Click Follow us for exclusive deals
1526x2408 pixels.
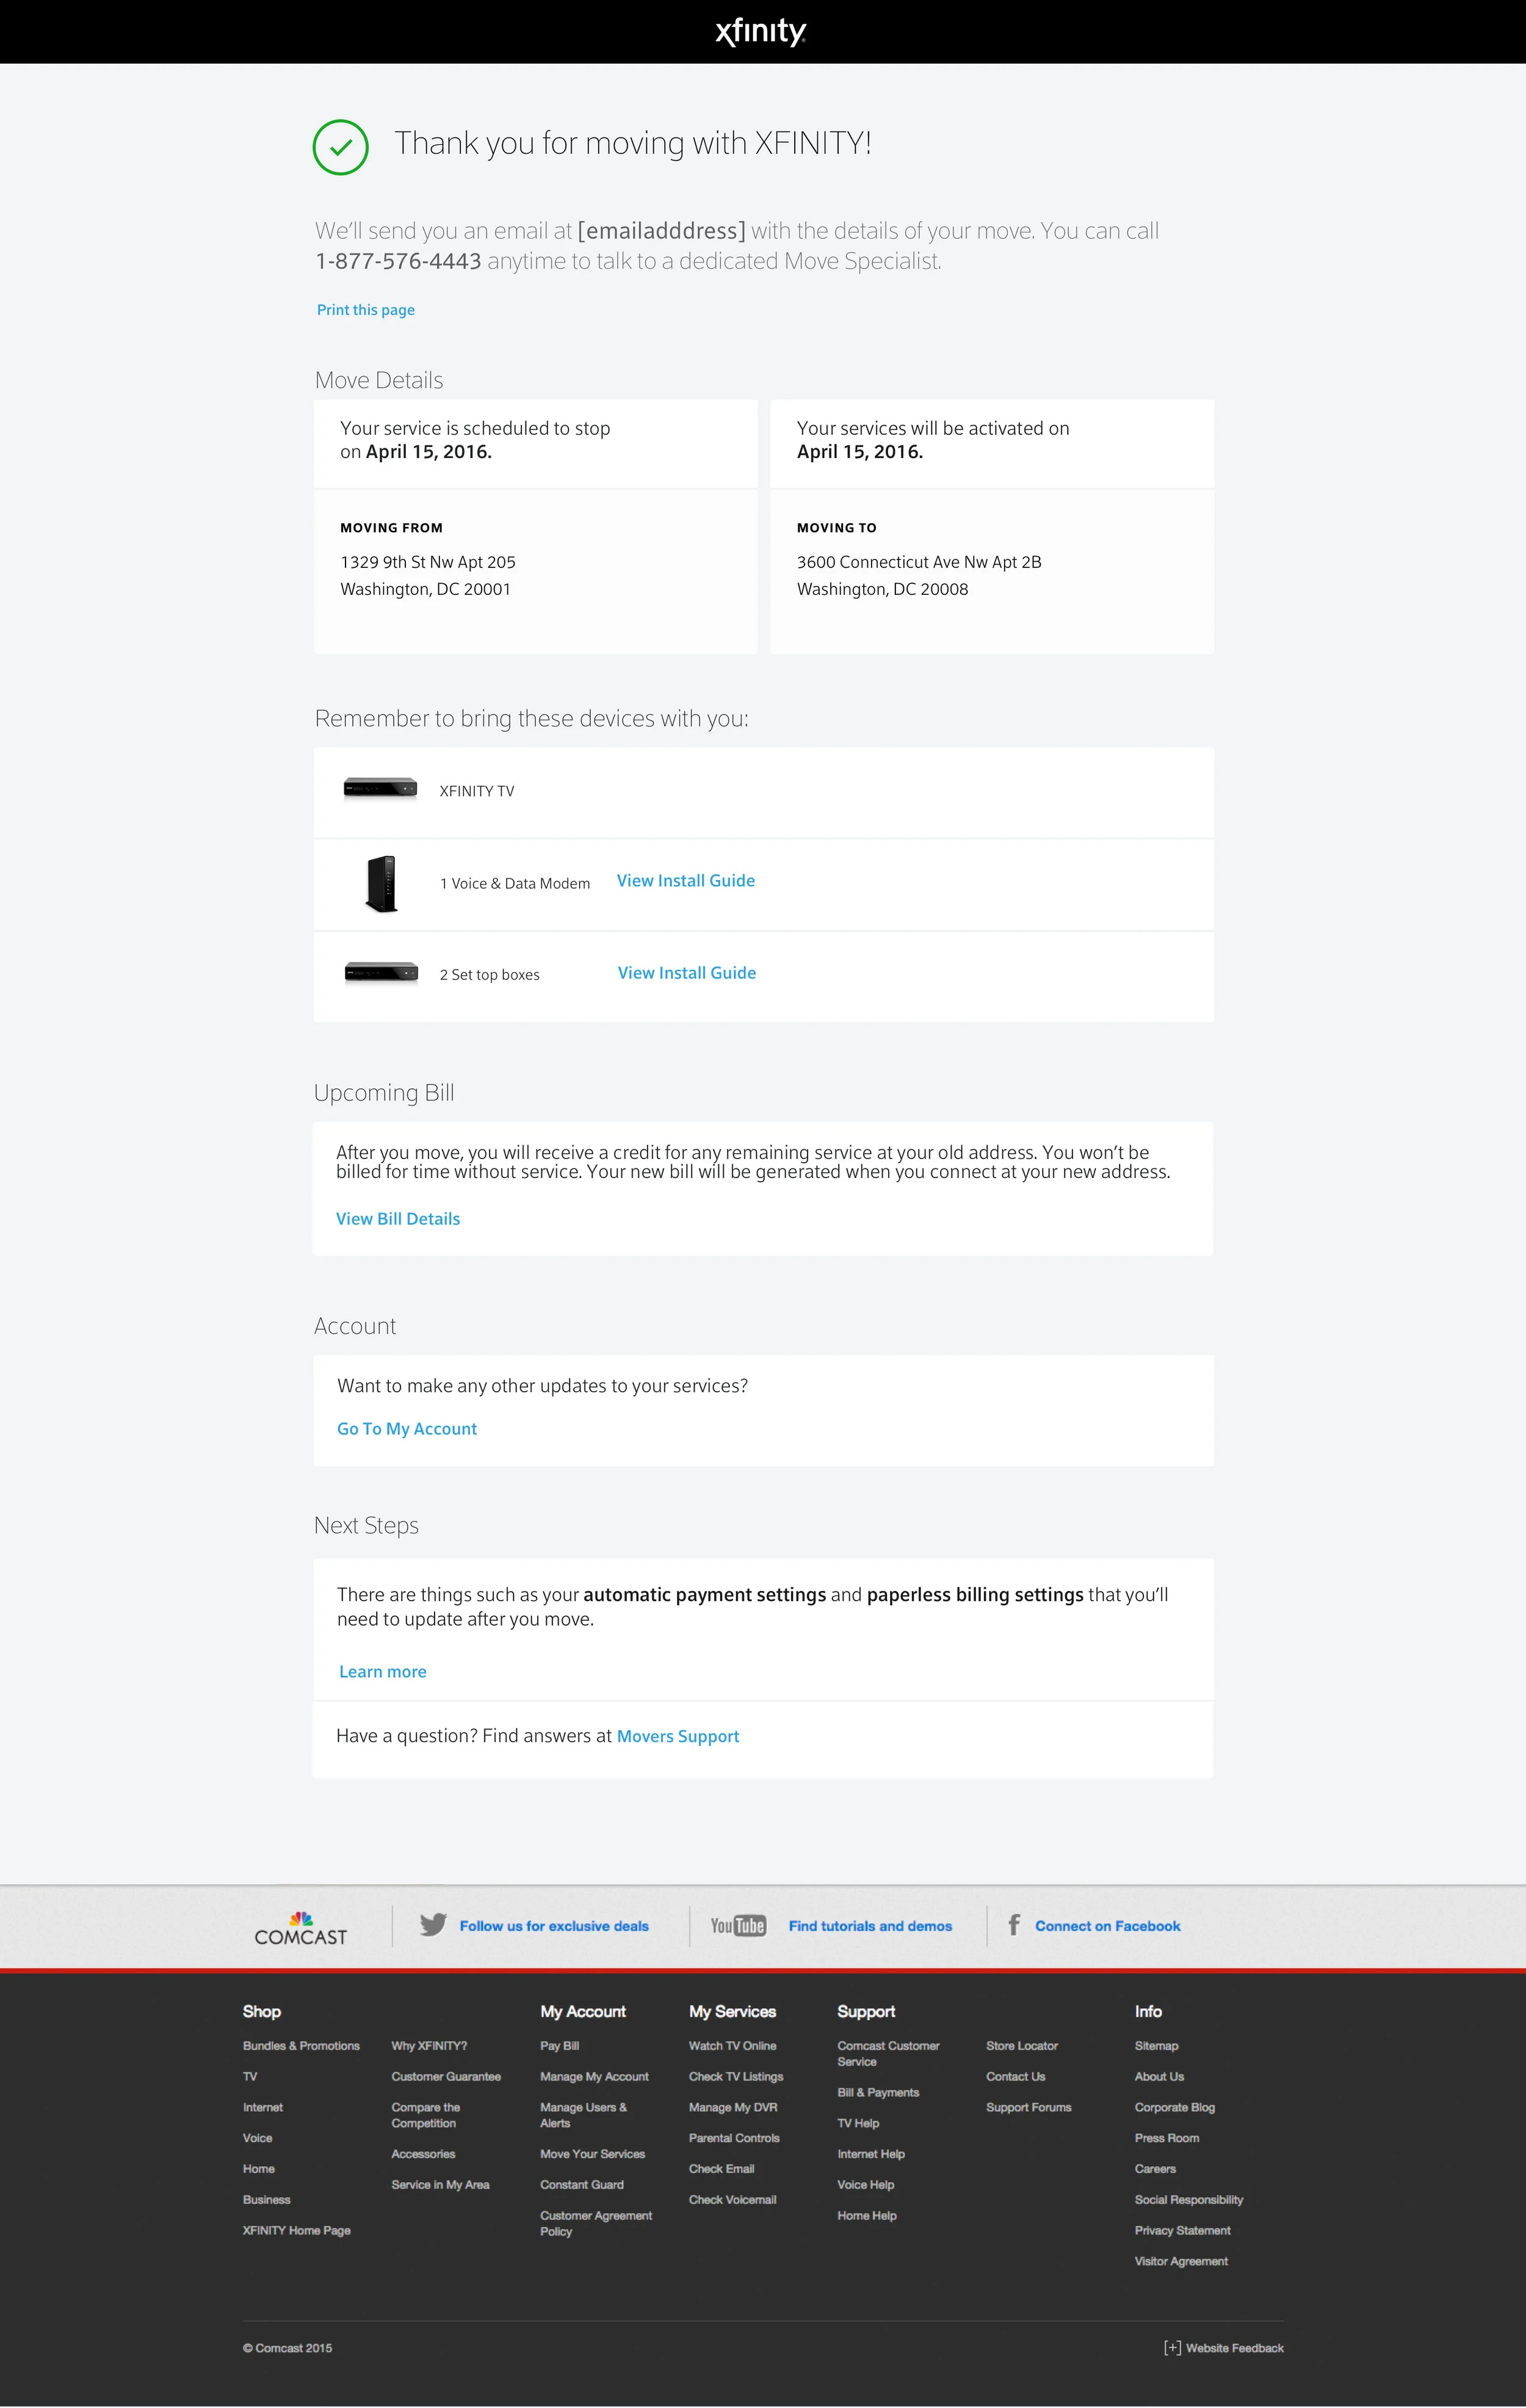(x=554, y=1926)
